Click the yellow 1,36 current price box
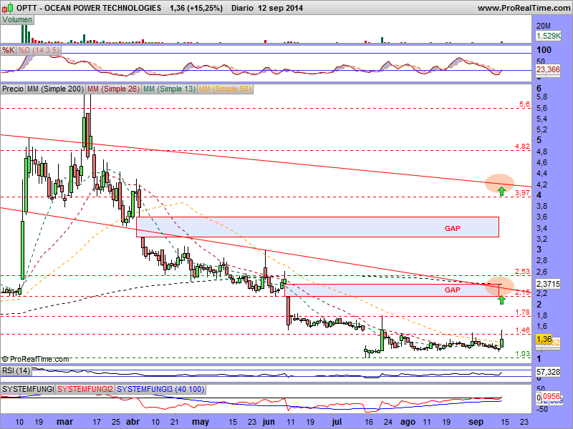Screen dimensions: 573x429 tap(544, 339)
